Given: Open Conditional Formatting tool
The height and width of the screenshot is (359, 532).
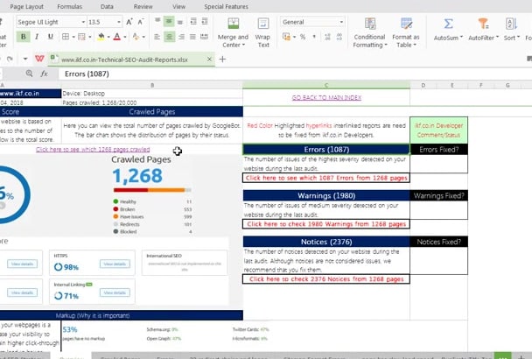Looking at the screenshot, I should click(369, 25).
